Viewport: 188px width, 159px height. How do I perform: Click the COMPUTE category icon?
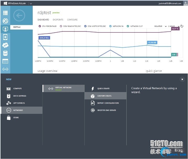(8, 89)
